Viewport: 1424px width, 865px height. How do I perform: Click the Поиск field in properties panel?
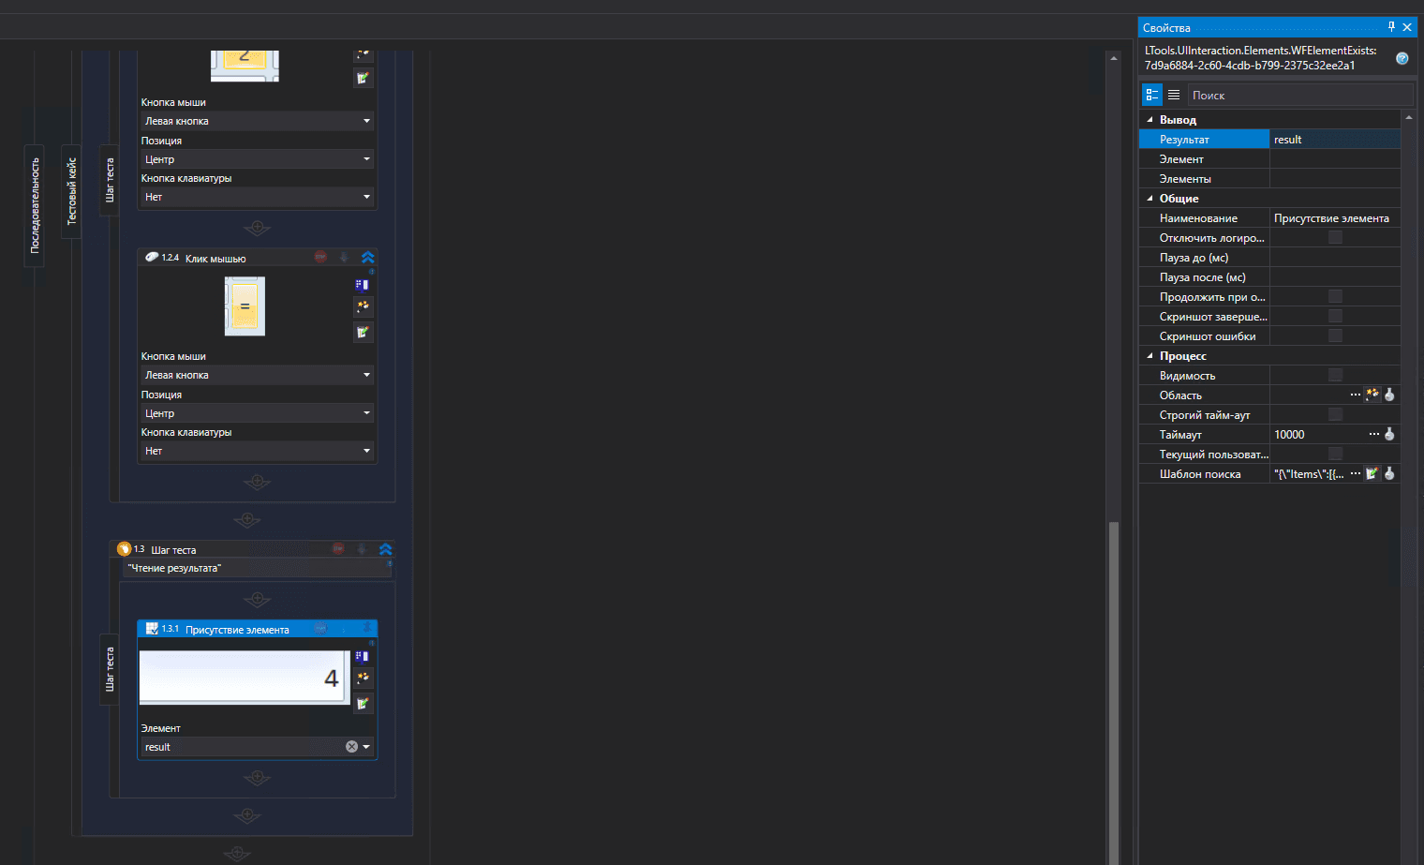coord(1298,95)
